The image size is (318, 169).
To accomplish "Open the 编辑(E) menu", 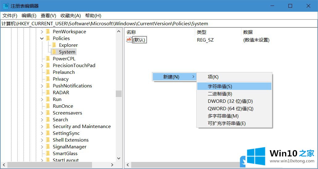I will 29,16.
